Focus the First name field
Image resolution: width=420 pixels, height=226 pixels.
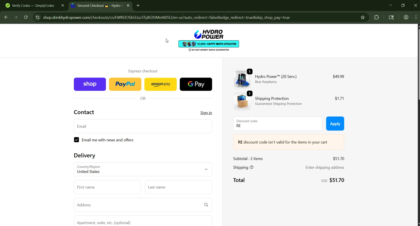point(107,187)
